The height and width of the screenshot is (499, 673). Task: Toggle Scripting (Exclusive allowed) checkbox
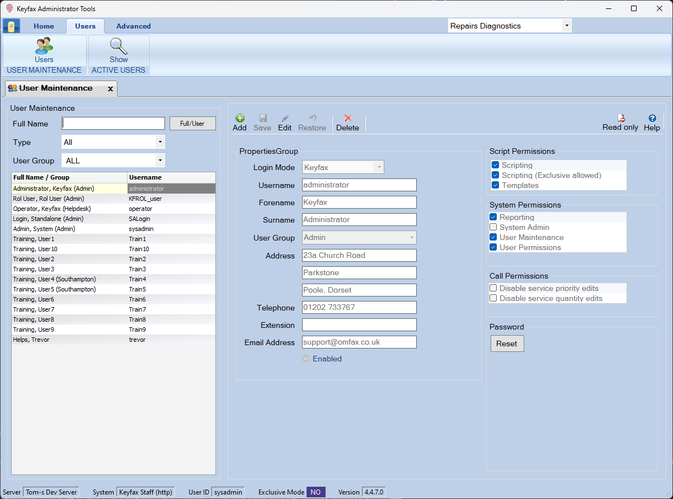495,175
